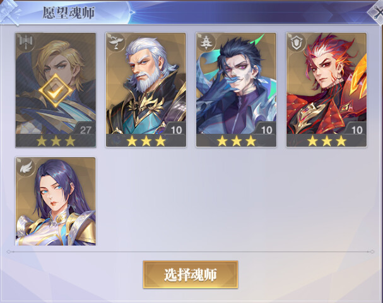This screenshot has height=303, width=383.
Task: Choose the red-haired flame hero card
Action: click(327, 90)
